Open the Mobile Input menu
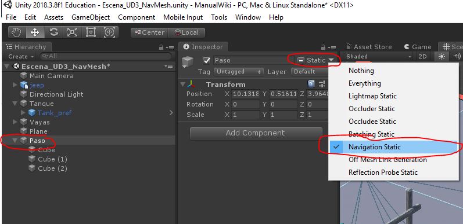Image resolution: width=463 pixels, height=224 pixels. [183, 17]
